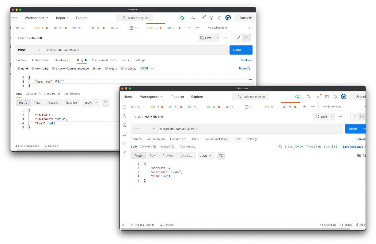
Task: Click wrap lines icon in front window response
Action: click(x=221, y=156)
